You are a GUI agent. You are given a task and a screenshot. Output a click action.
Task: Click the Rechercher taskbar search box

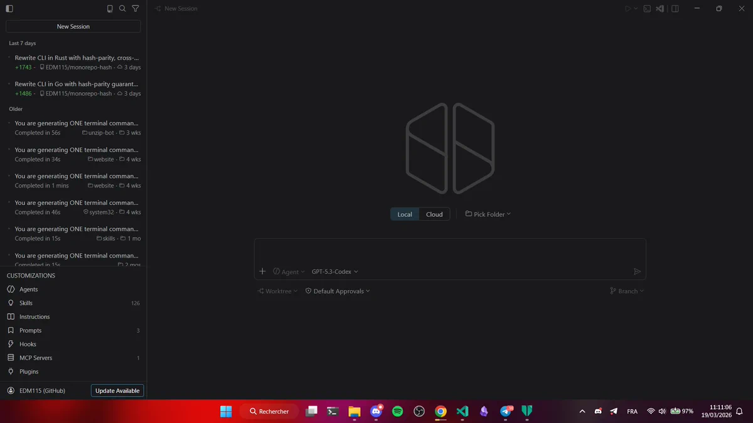pos(270,411)
